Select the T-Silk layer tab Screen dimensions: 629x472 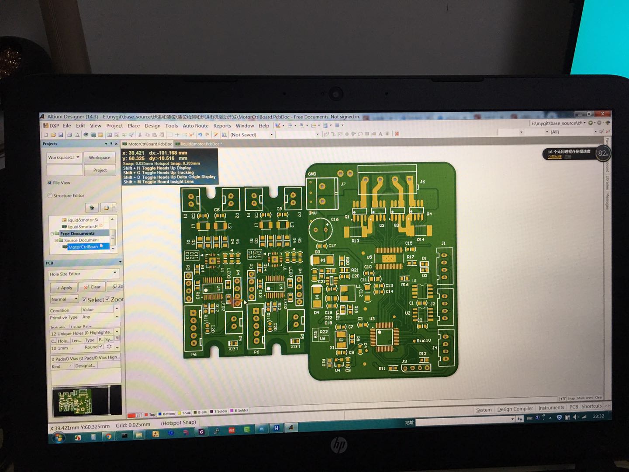[x=184, y=413]
